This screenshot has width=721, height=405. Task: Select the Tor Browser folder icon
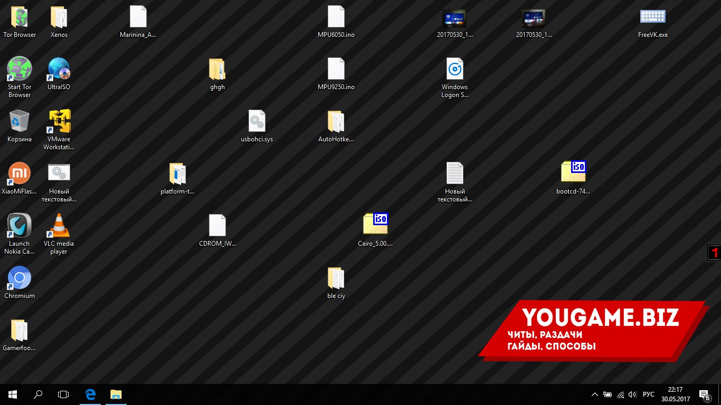pyautogui.click(x=20, y=18)
